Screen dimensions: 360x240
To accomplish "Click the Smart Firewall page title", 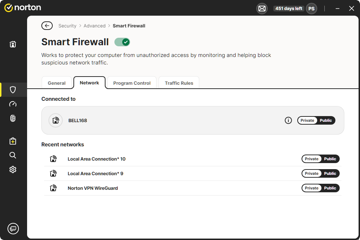I will (x=75, y=42).
